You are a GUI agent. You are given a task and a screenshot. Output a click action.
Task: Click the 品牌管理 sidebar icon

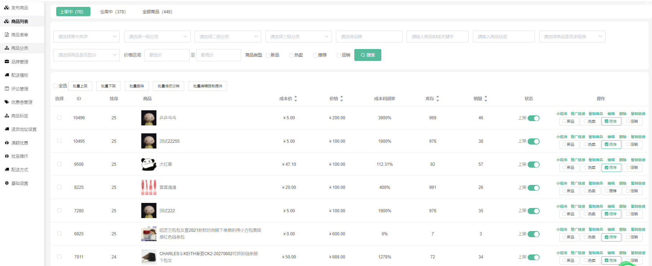(6, 62)
